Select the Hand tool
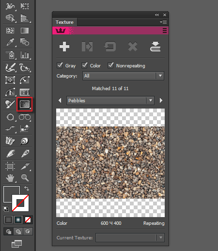218x251 pixels. [x=10, y=178]
